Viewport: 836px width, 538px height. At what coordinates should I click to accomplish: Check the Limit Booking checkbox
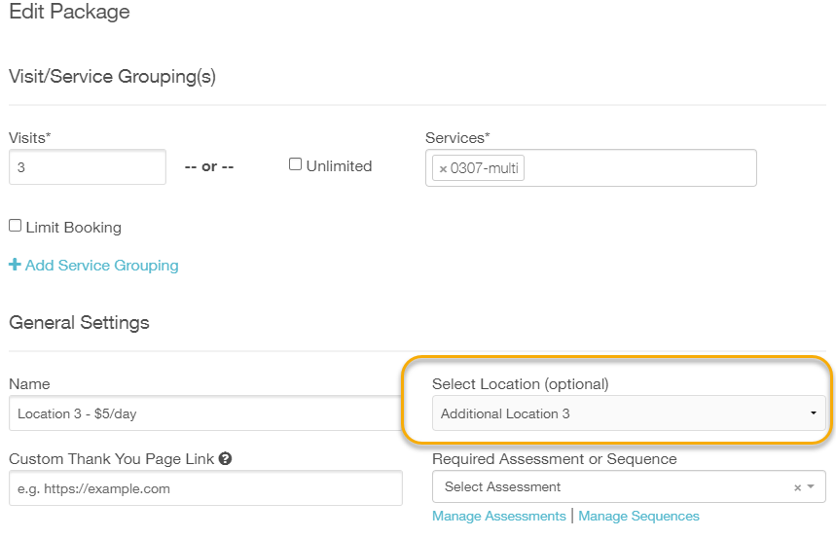(x=15, y=226)
